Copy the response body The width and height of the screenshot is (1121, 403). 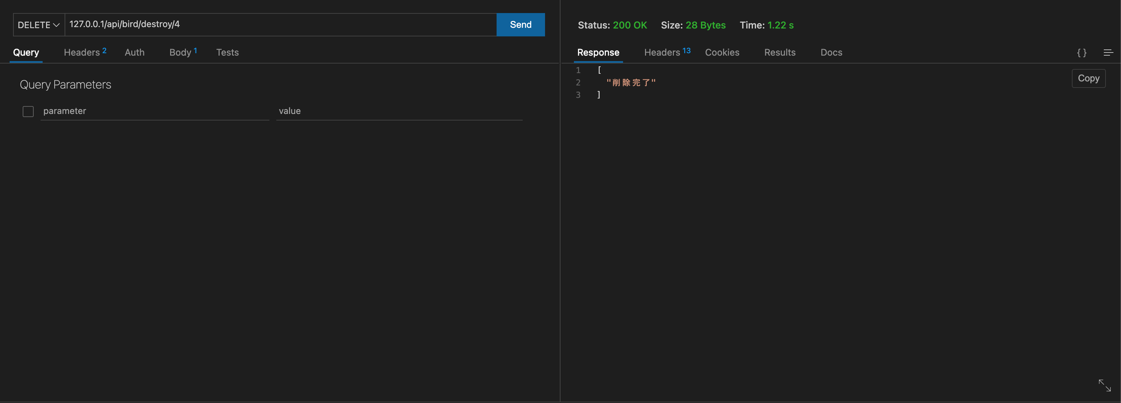1088,78
